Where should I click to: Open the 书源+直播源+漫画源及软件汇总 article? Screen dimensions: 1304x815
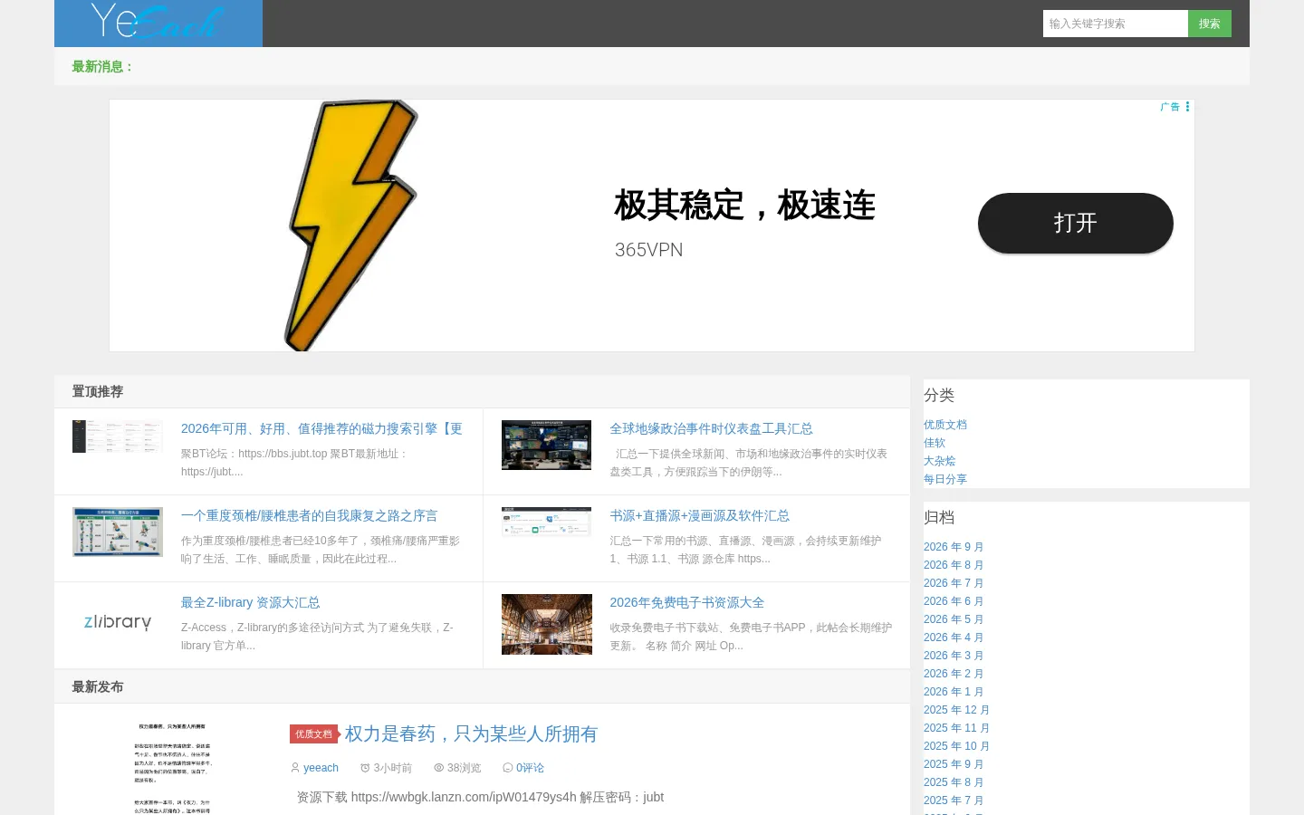tap(699, 515)
